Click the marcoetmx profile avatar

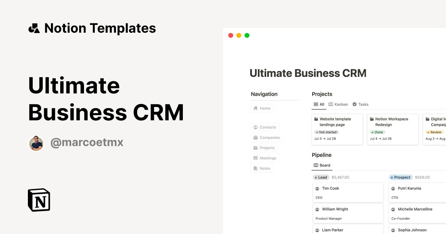coord(36,143)
